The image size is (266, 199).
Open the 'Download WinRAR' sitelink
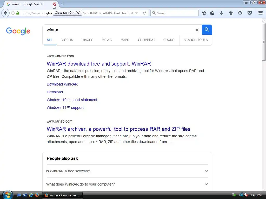click(x=62, y=84)
